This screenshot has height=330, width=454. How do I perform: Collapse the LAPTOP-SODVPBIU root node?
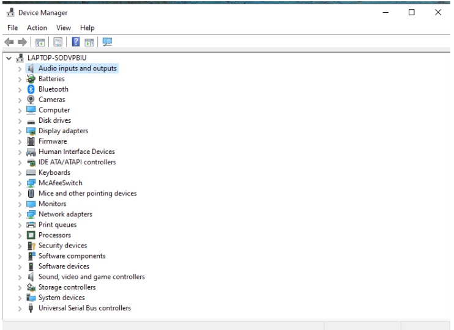(9, 58)
